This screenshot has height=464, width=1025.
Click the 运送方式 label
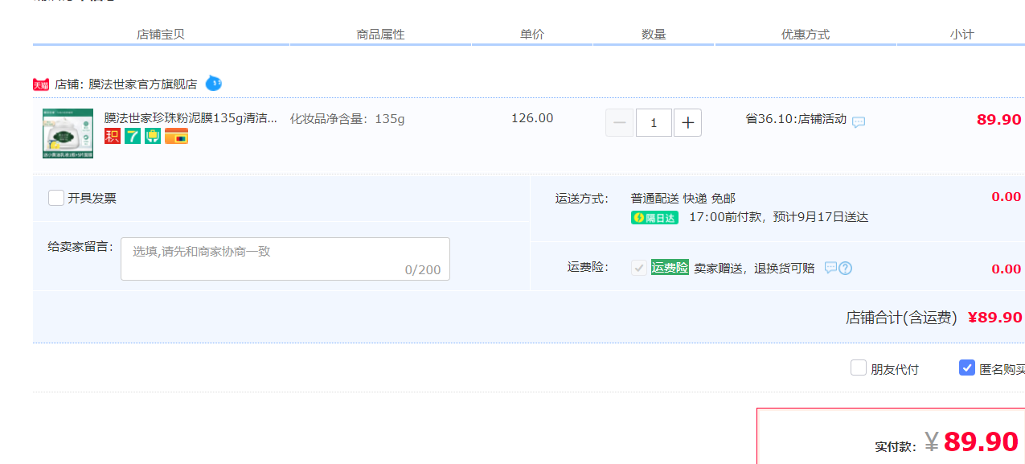(x=582, y=199)
